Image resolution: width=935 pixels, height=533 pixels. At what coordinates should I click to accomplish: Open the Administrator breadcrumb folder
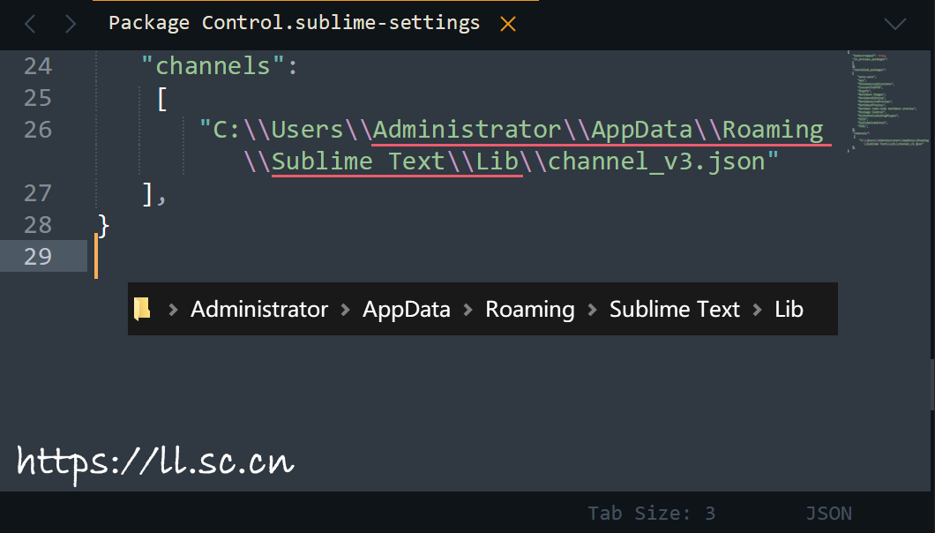coord(259,310)
